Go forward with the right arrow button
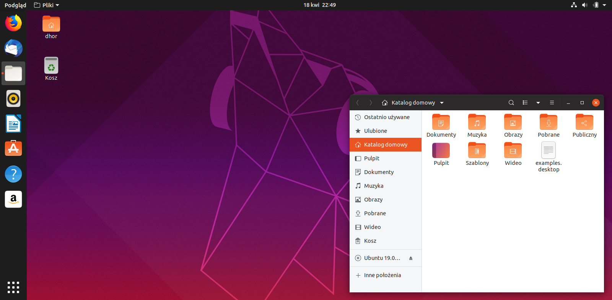This screenshot has width=612, height=300. tap(370, 103)
